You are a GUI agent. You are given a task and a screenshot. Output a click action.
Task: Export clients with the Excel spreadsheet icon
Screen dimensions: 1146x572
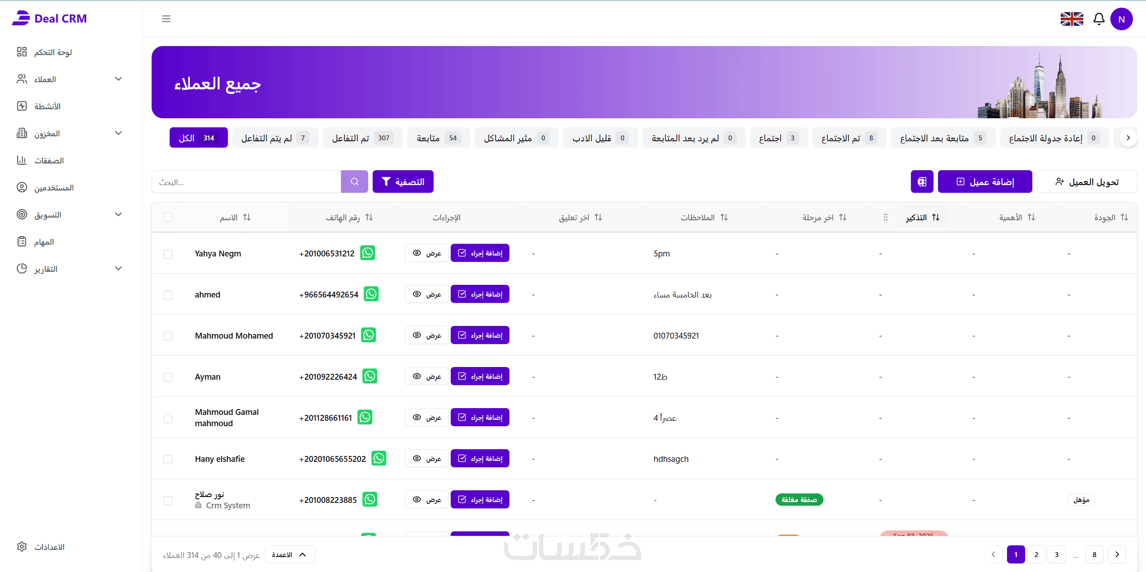click(x=922, y=181)
